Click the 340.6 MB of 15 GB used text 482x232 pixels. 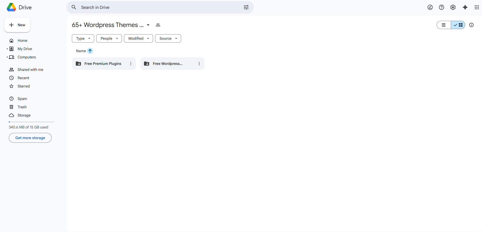(x=29, y=127)
